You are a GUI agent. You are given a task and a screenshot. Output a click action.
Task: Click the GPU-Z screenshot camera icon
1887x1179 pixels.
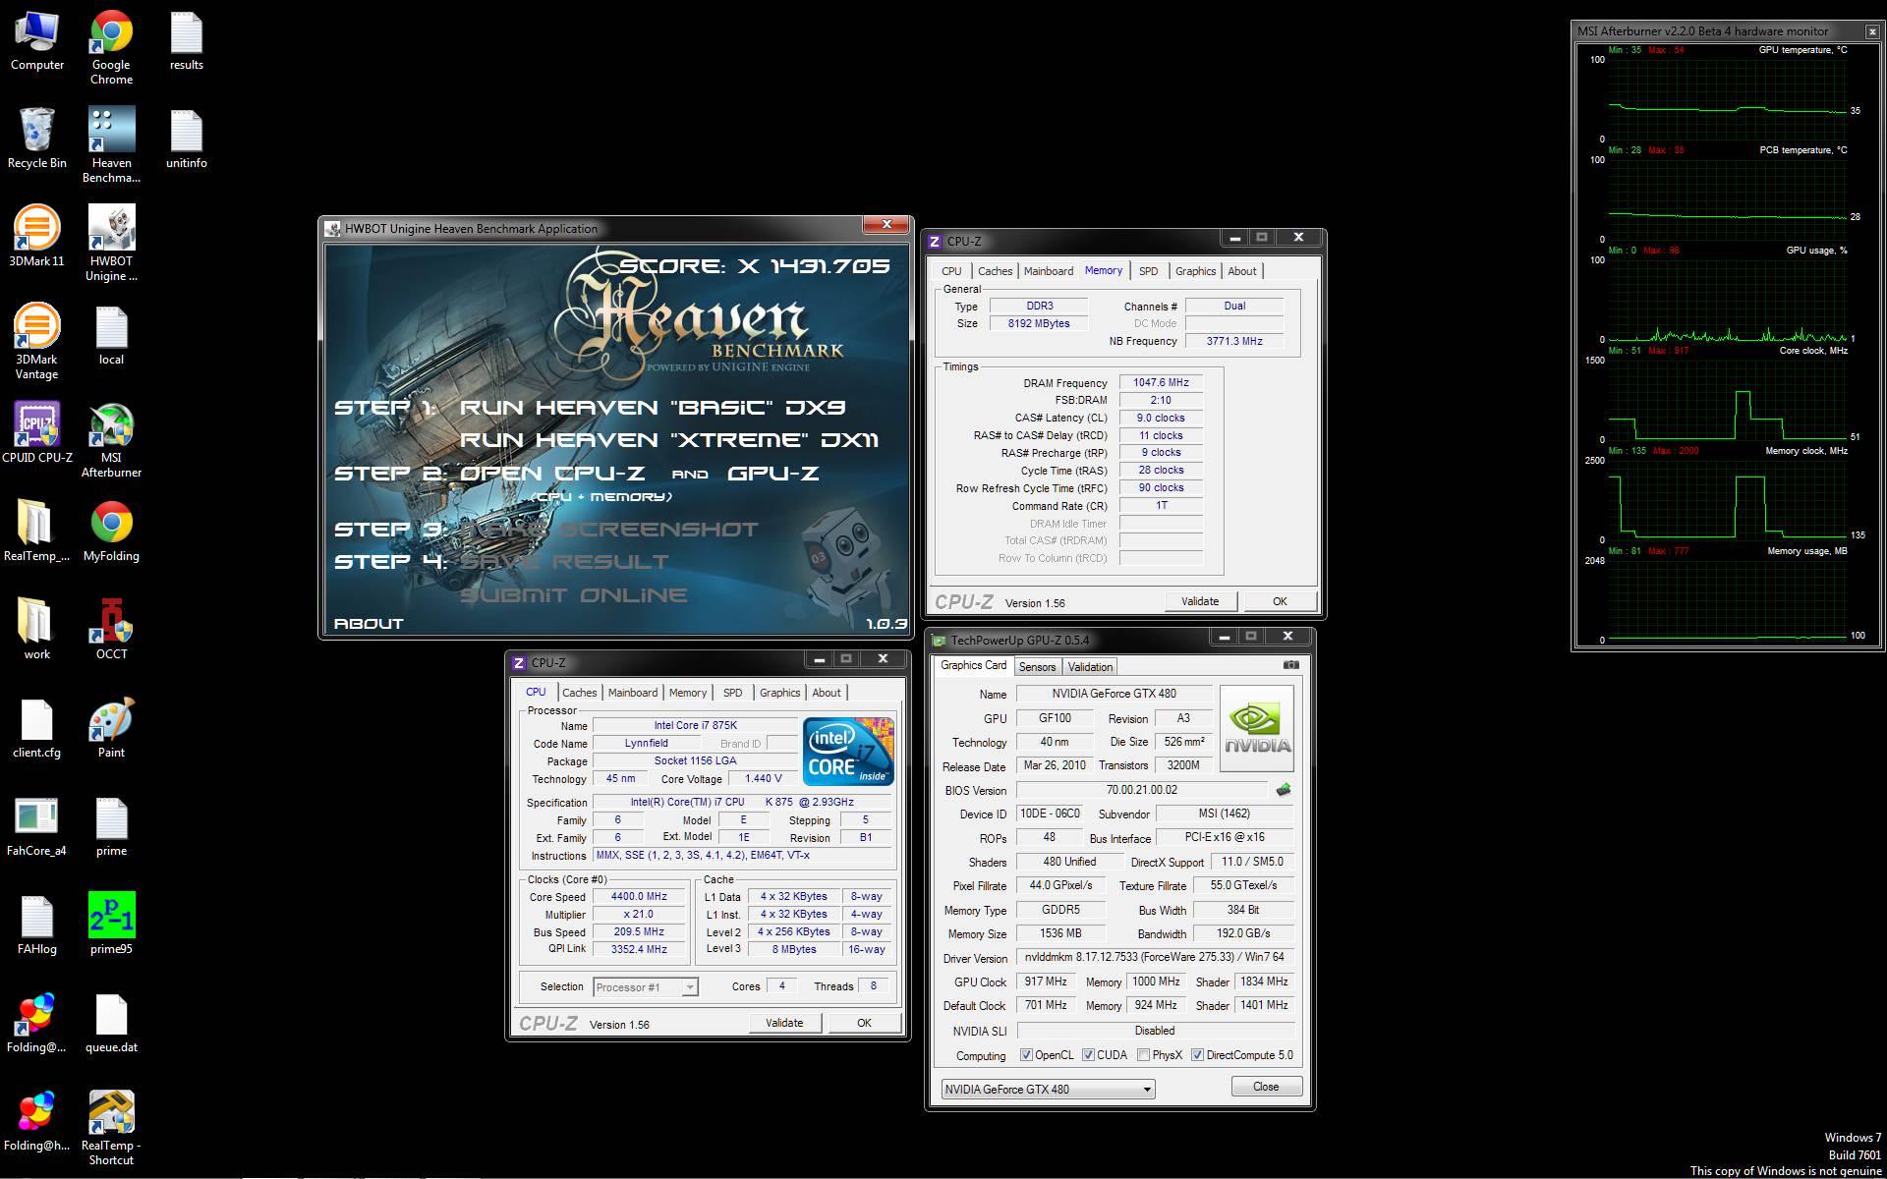click(x=1290, y=665)
